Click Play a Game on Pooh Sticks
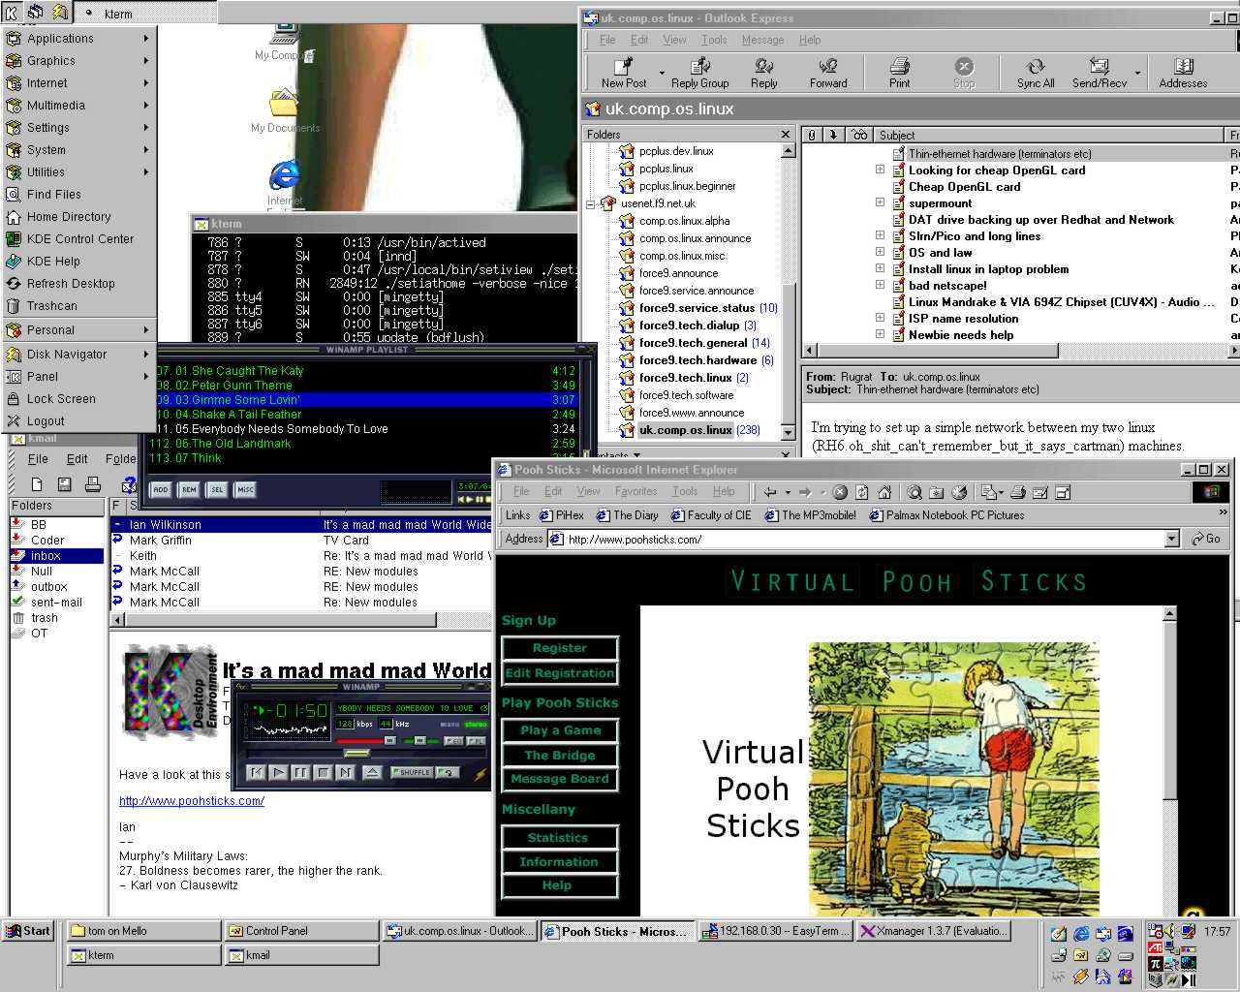1240x992 pixels. [x=560, y=729]
